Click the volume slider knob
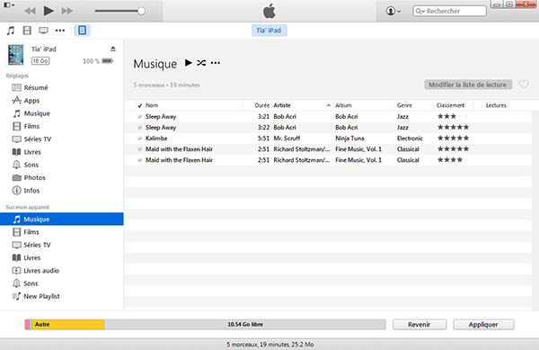 click(x=141, y=11)
